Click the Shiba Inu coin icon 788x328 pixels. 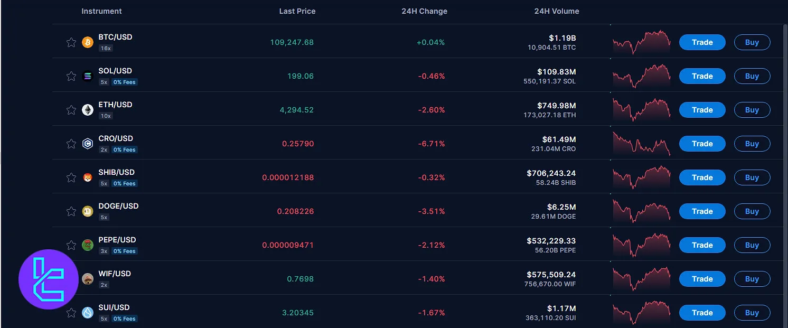[88, 177]
